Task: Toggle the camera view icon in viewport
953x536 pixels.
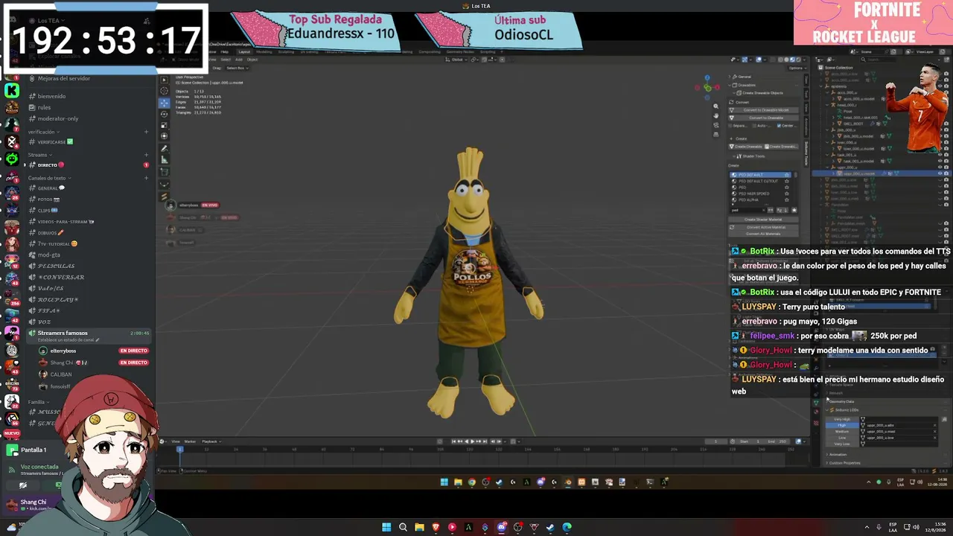Action: pyautogui.click(x=716, y=124)
